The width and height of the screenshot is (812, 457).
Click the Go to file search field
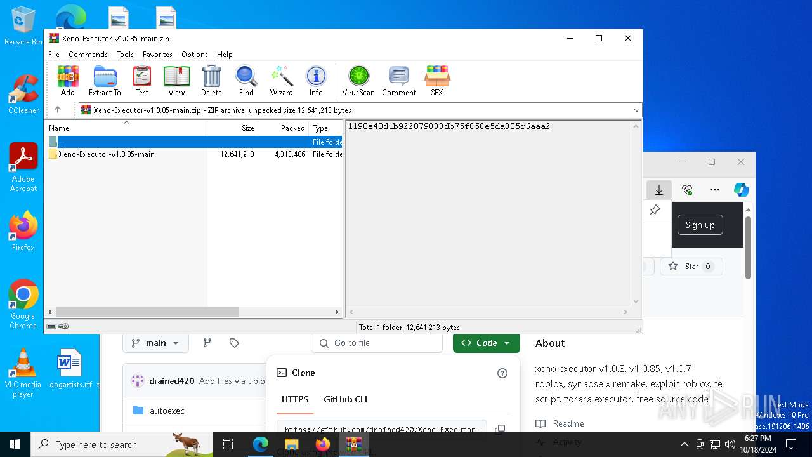pyautogui.click(x=377, y=343)
